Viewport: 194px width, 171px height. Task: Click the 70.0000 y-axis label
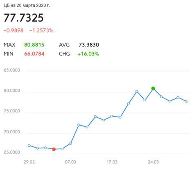click(x=12, y=132)
